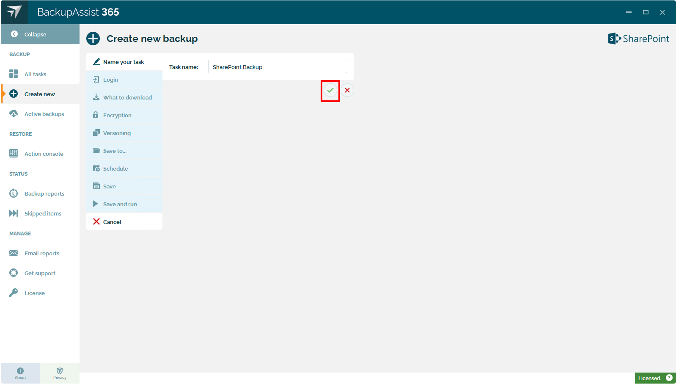Minimize the BackupAssist 365 window
Image resolution: width=676 pixels, height=384 pixels.
tap(629, 12)
